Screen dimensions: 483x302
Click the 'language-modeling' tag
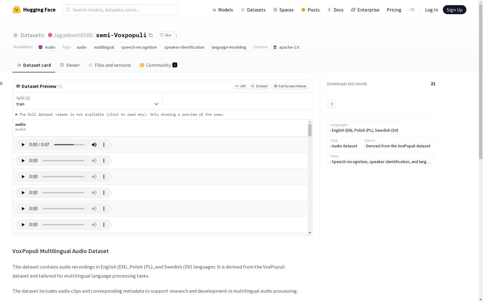click(229, 47)
